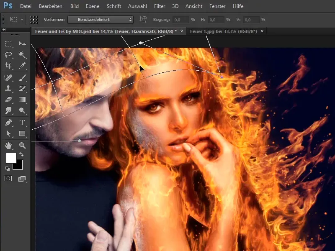Click the top warp control handle
This screenshot has width=335, height=251.
pos(140,43)
